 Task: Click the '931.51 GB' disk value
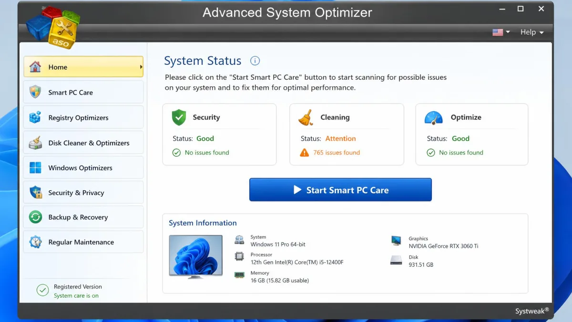coord(421,265)
